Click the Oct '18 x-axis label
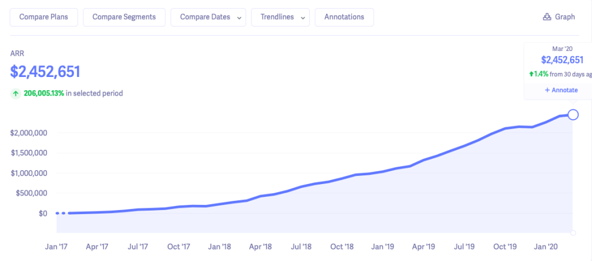 [x=342, y=247]
